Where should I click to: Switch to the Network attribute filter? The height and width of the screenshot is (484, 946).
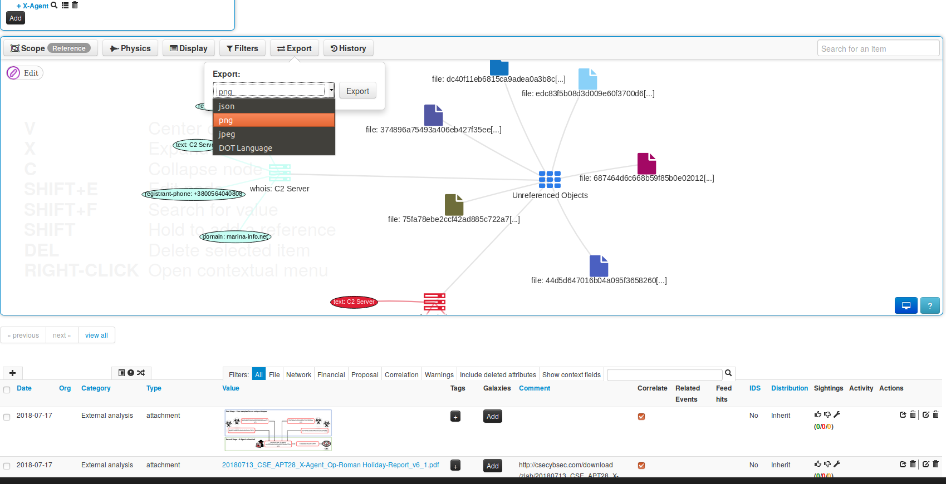[298, 375]
